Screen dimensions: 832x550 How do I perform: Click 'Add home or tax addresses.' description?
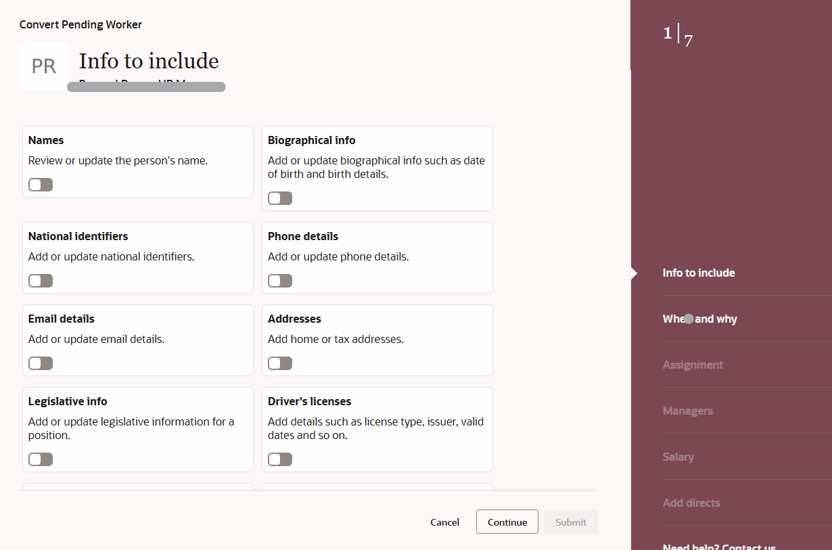[336, 339]
